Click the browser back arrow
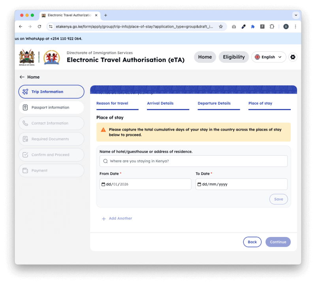 (21, 26)
